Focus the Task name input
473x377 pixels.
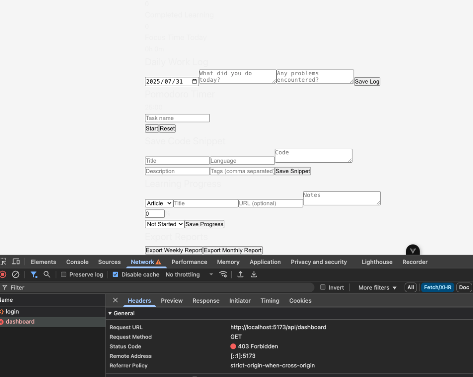177,118
